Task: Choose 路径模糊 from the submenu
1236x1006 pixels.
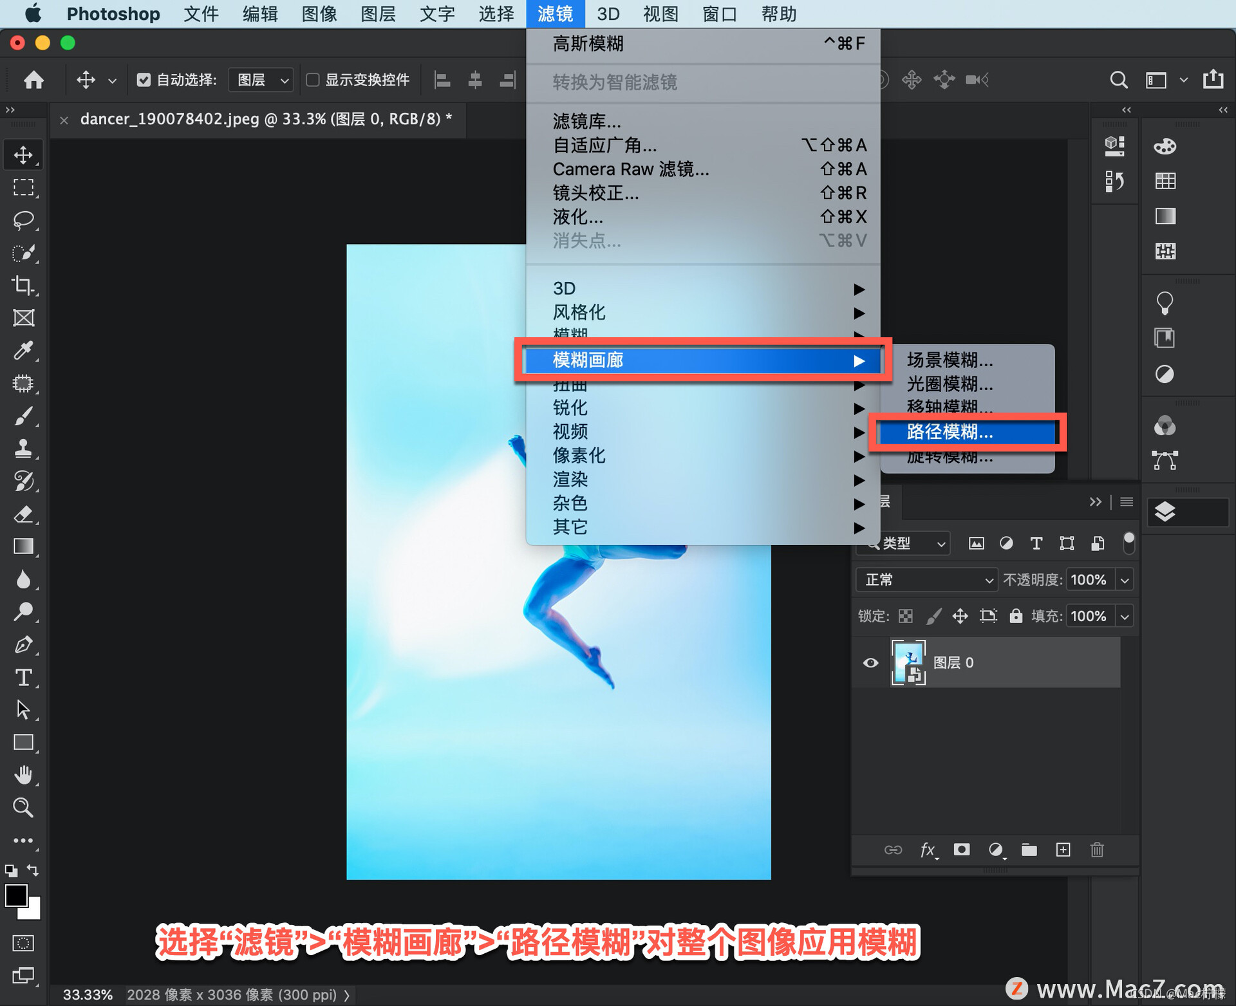Action: click(950, 432)
